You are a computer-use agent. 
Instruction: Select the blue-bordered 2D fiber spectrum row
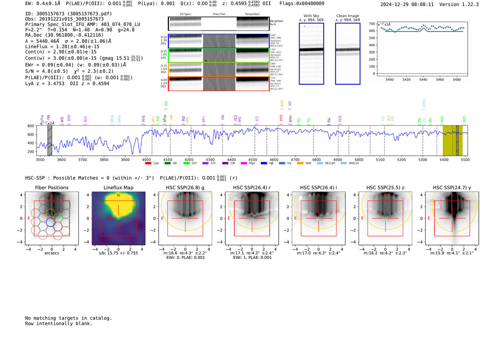pos(219,41)
